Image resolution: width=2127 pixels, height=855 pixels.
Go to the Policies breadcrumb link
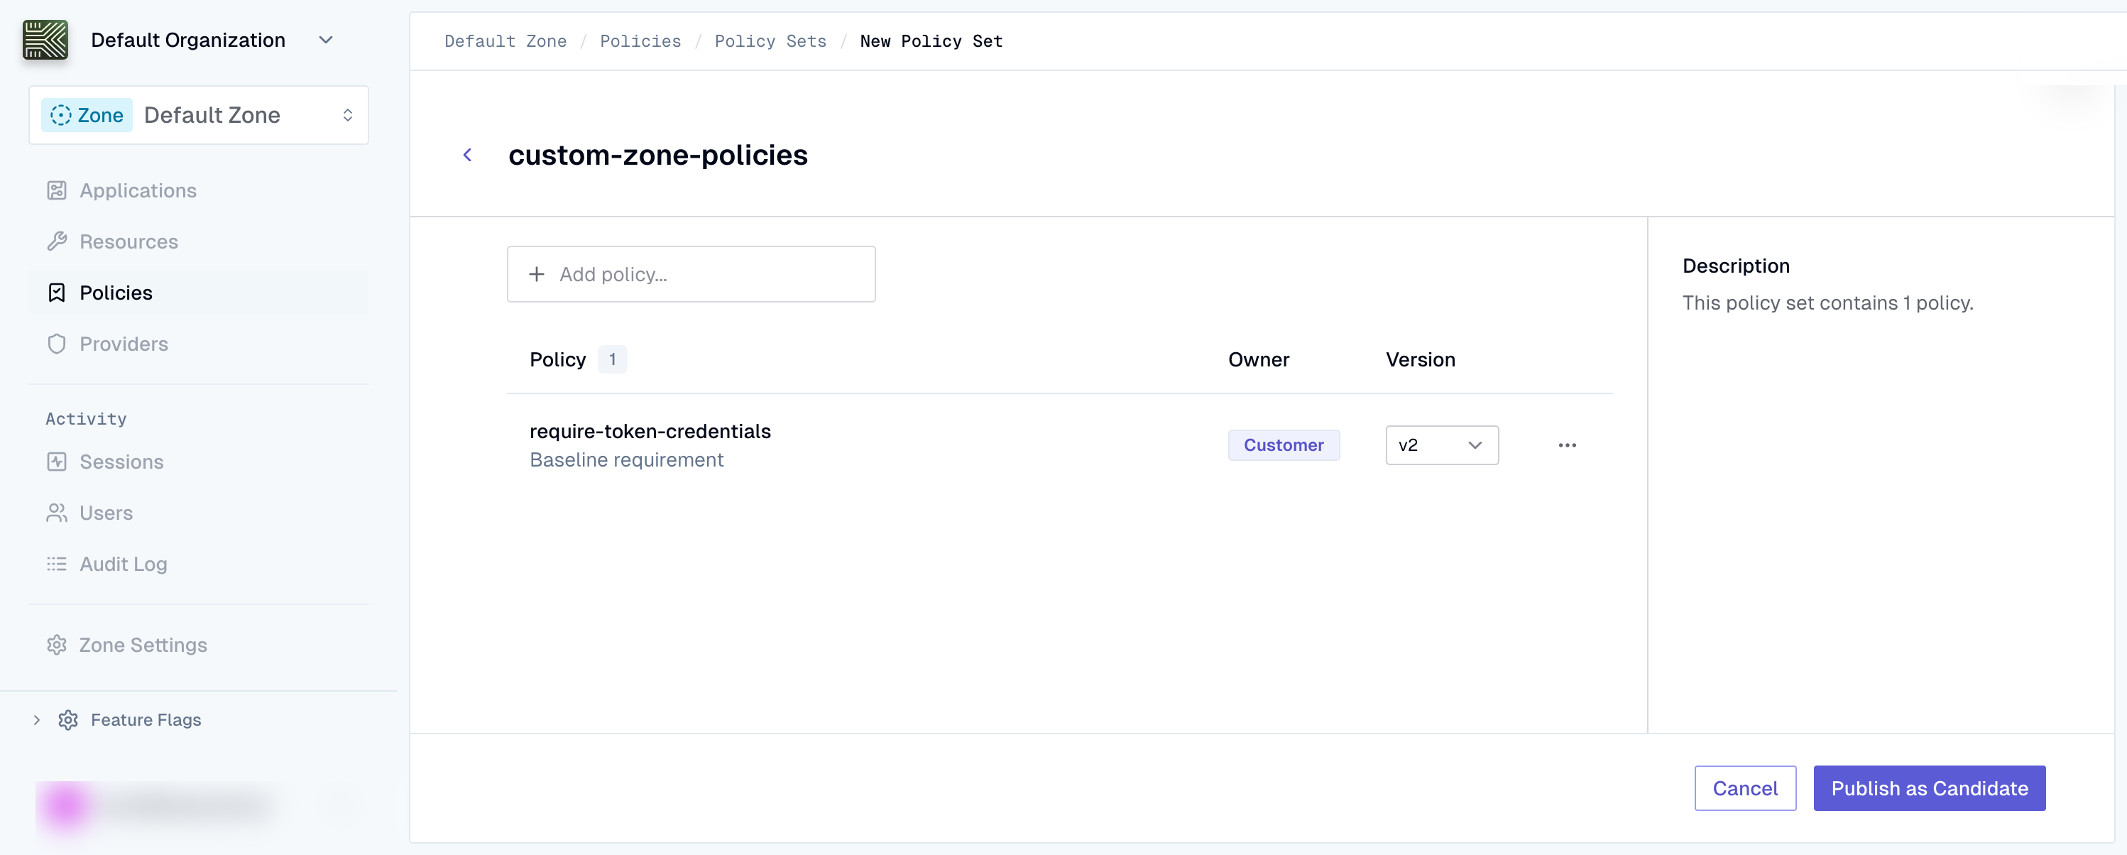click(641, 40)
